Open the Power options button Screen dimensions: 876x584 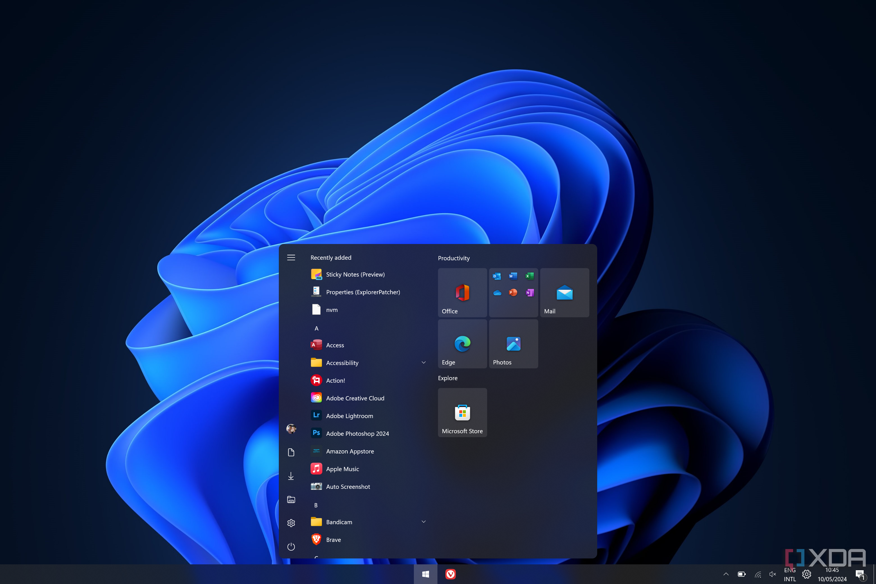(291, 547)
